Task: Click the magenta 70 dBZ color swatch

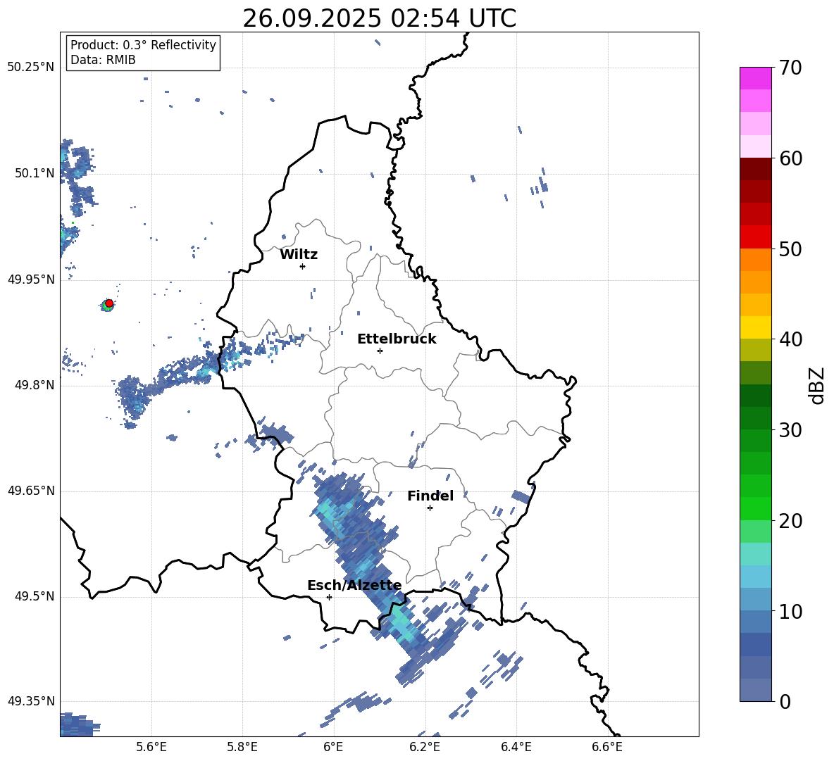Action: click(x=755, y=78)
